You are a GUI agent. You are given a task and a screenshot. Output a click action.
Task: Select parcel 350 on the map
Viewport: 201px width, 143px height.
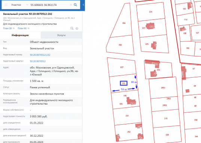pyautogui.click(x=120, y=45)
